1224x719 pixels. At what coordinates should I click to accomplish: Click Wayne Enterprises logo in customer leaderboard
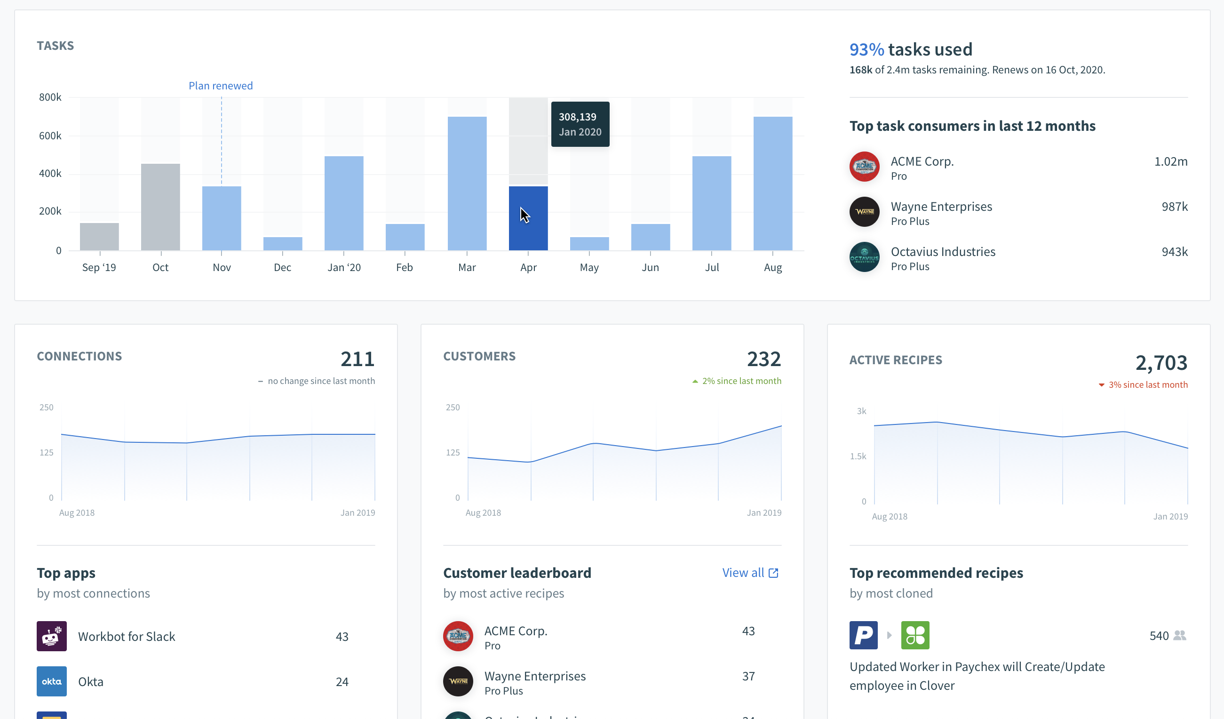[x=458, y=681]
